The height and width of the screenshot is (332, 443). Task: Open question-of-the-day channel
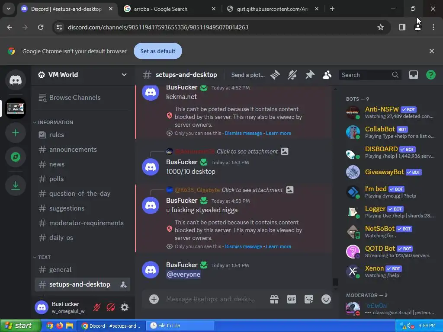[82, 193]
